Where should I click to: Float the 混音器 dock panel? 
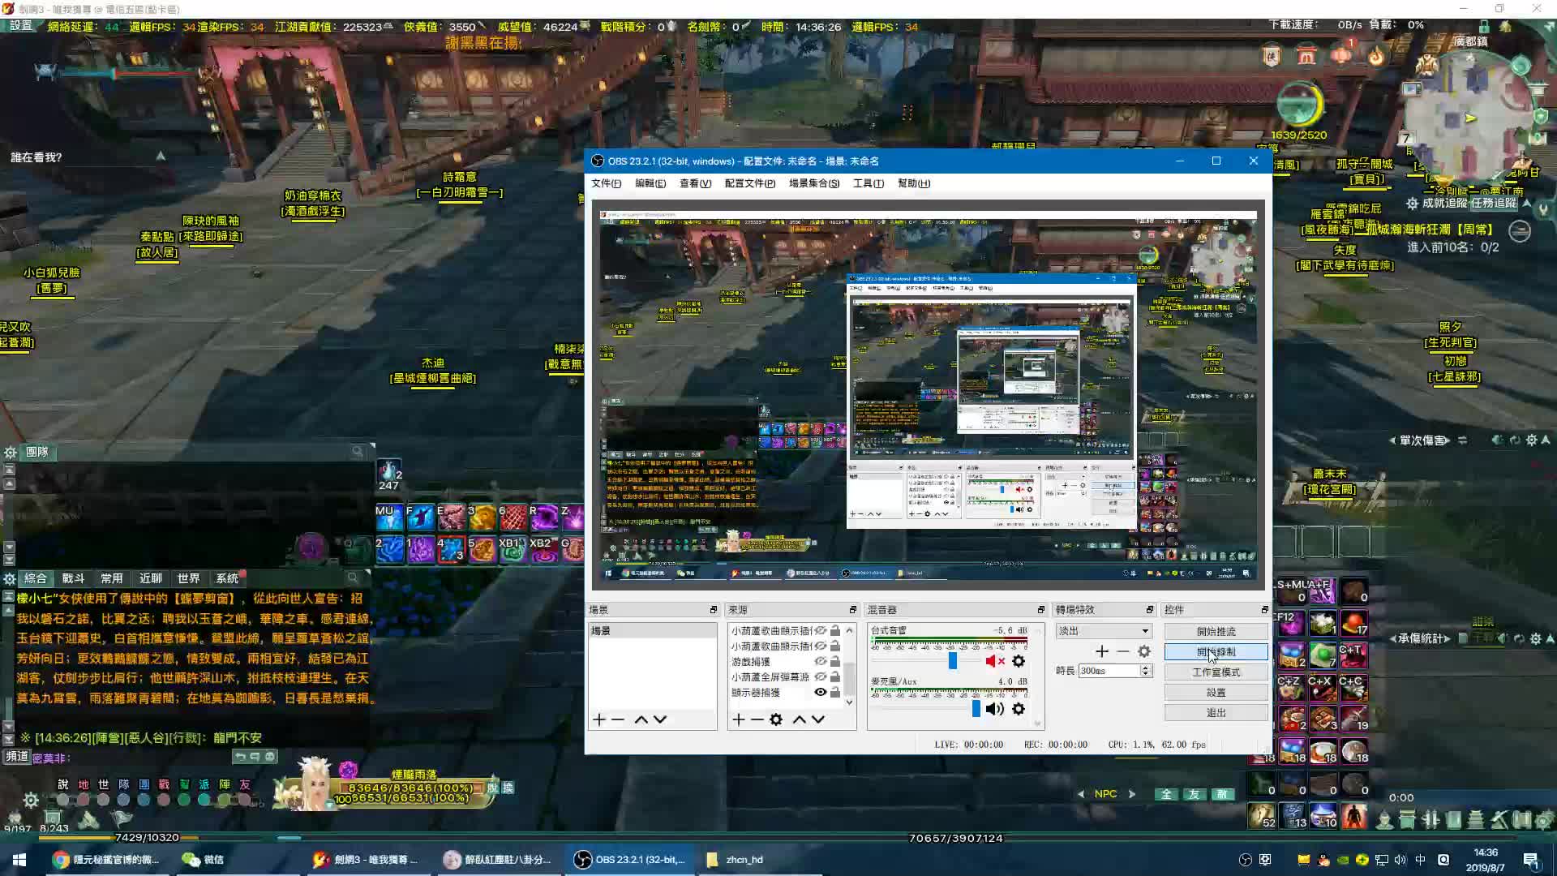[1041, 609]
